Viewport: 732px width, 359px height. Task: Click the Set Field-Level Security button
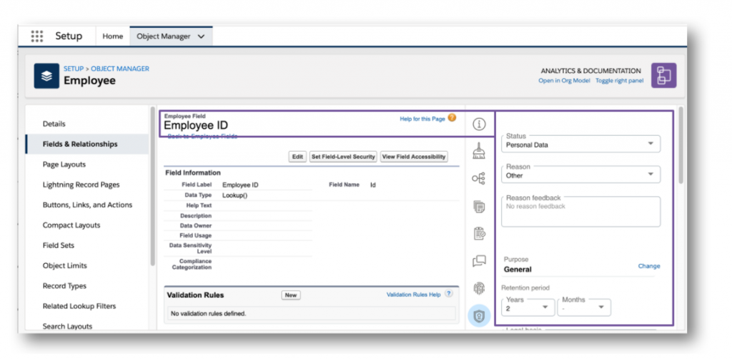tap(343, 157)
